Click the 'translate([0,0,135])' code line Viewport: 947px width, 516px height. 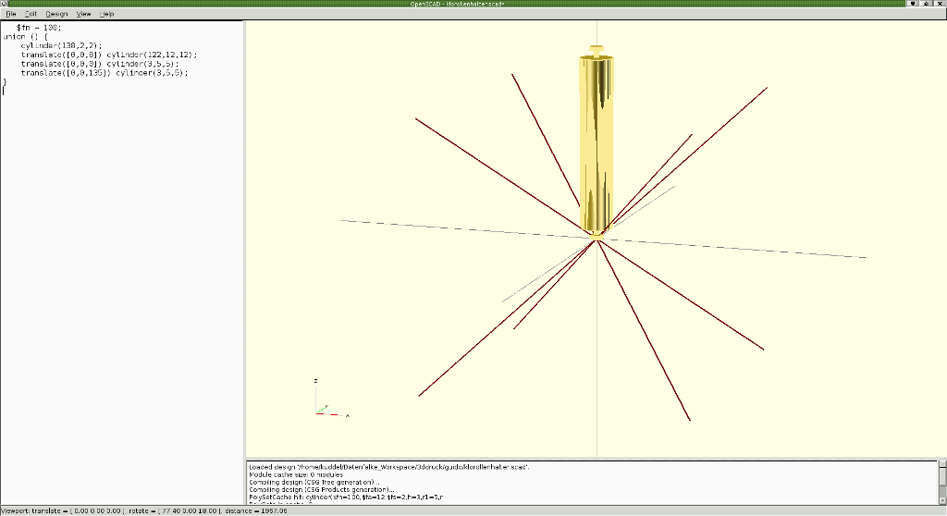point(105,73)
